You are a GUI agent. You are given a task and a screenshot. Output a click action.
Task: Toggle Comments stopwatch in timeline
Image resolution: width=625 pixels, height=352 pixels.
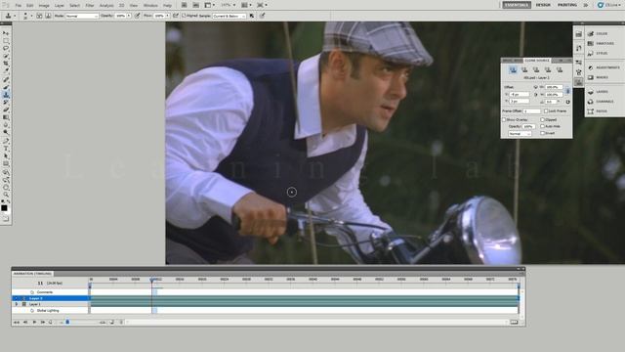pyautogui.click(x=32, y=292)
